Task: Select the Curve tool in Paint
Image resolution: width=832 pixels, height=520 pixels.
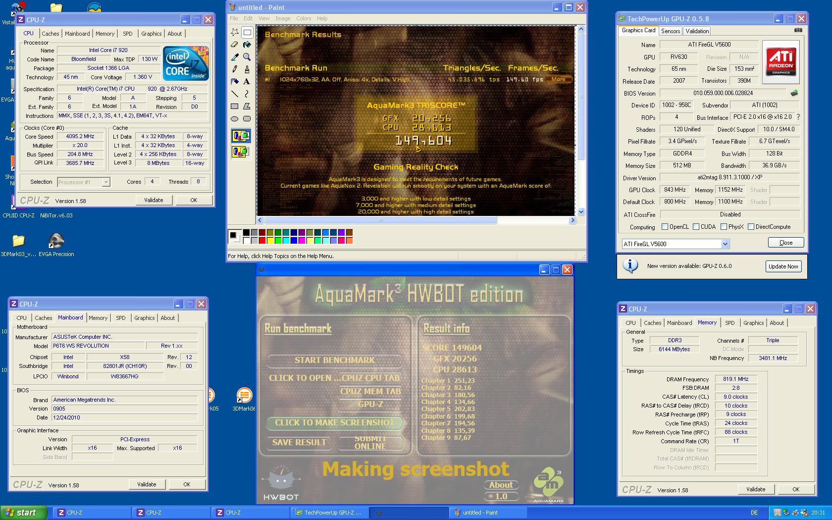Action: pyautogui.click(x=247, y=94)
